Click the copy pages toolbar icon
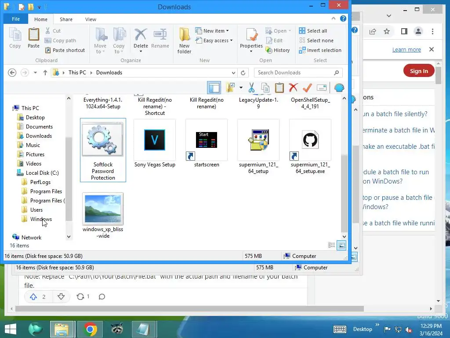 click(x=265, y=88)
